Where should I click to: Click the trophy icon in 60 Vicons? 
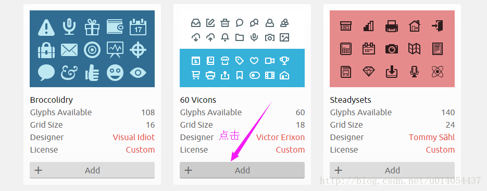pyautogui.click(x=284, y=60)
